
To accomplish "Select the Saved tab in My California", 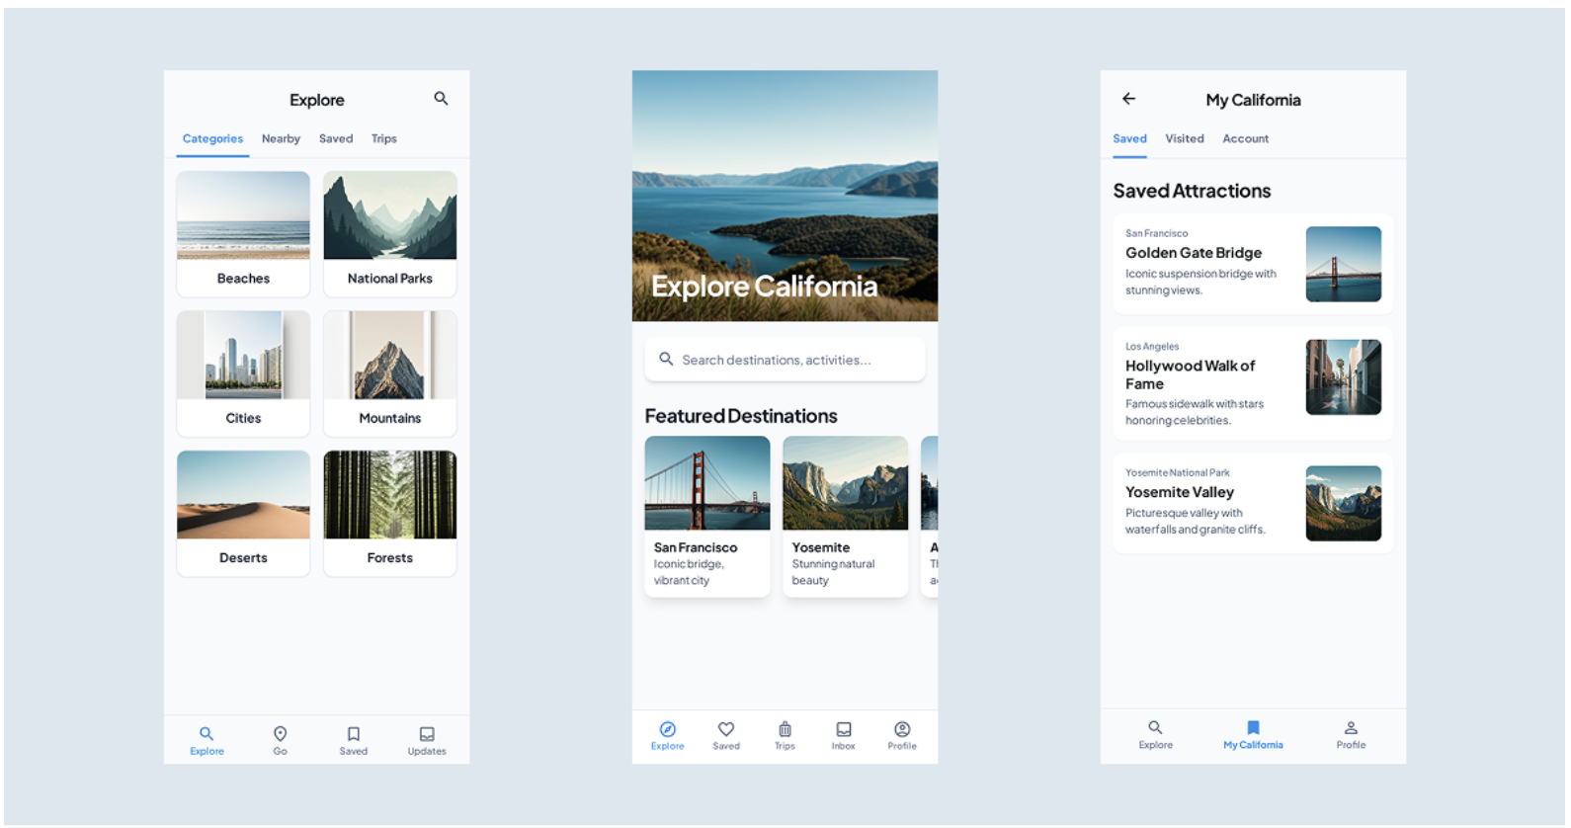I will tap(1129, 139).
